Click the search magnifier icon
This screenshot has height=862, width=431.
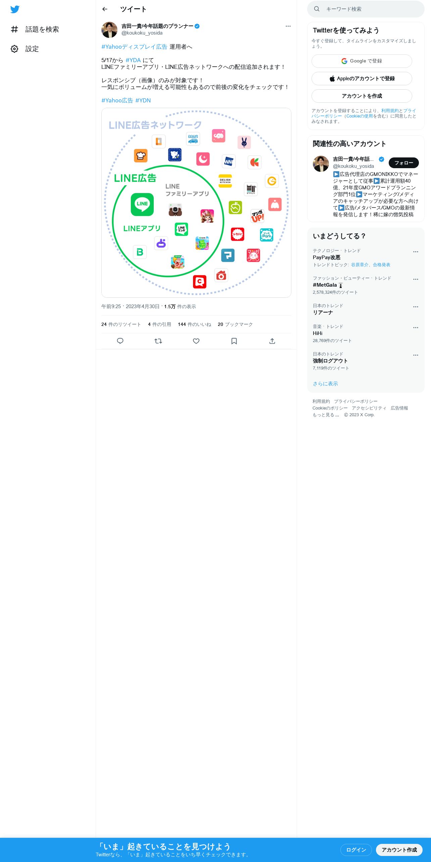click(317, 9)
